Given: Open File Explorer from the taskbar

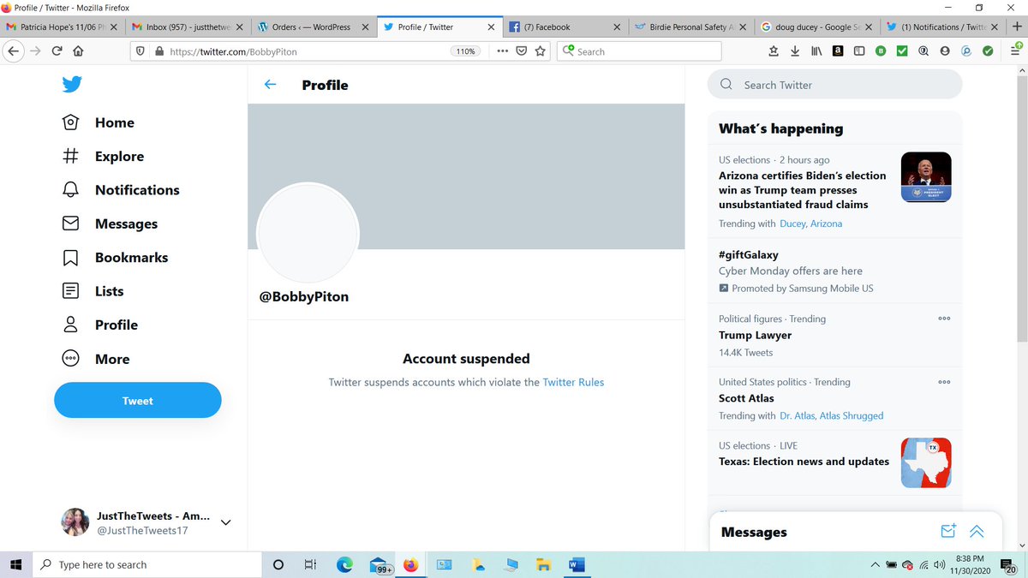Looking at the screenshot, I should (x=542, y=565).
